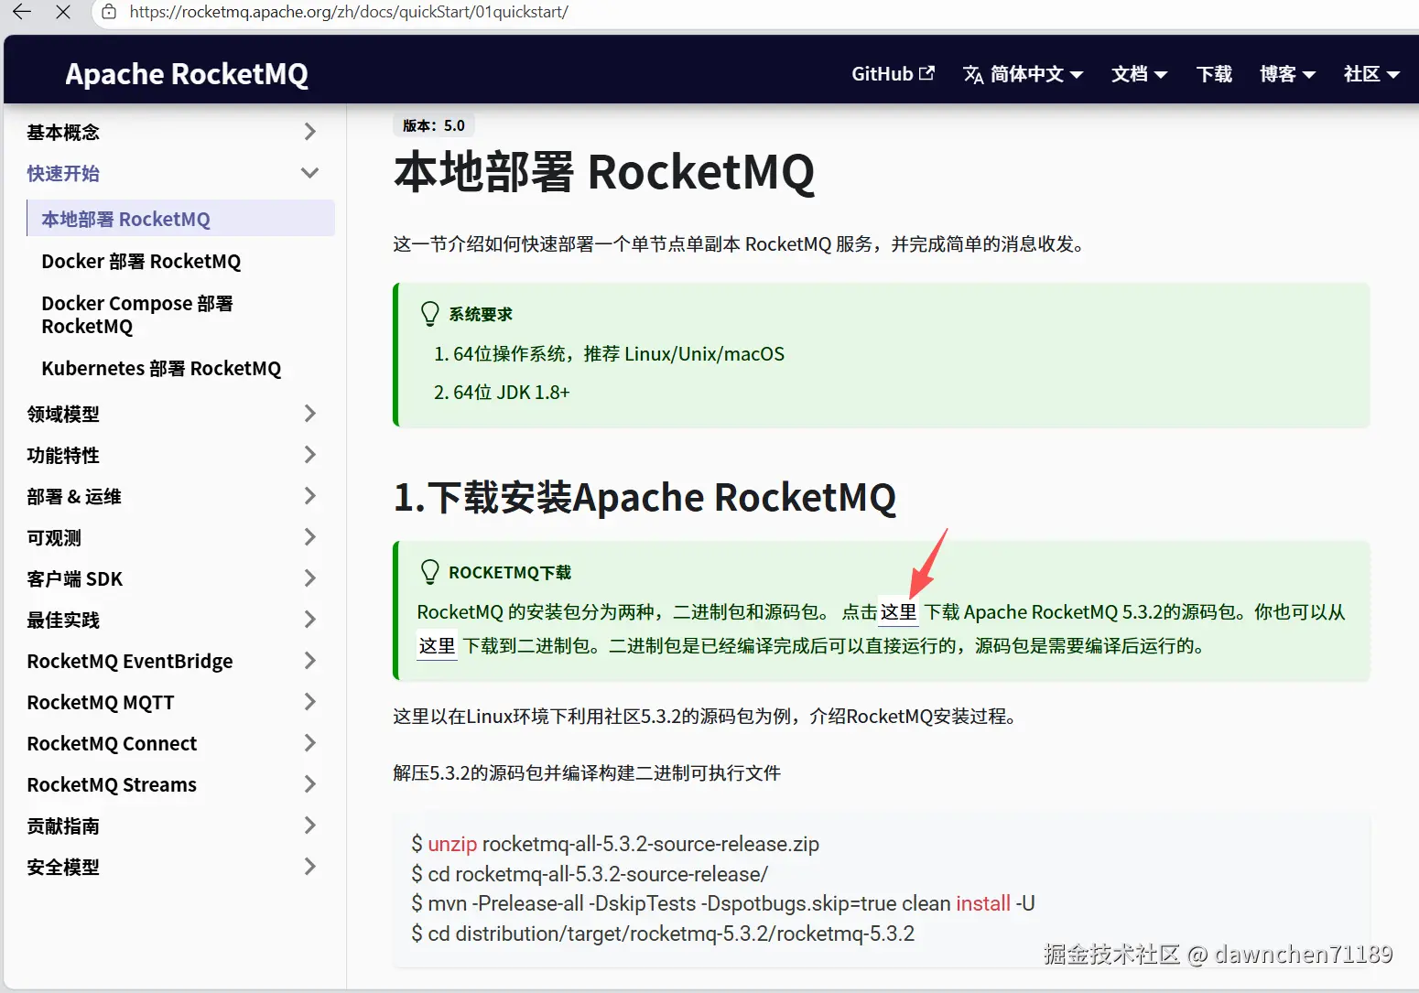The width and height of the screenshot is (1419, 993).
Task: Open the 简体中文 language dropdown
Action: coord(1023,74)
